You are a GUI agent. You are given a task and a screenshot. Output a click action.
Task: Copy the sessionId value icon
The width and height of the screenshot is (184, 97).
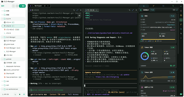tap(174, 27)
